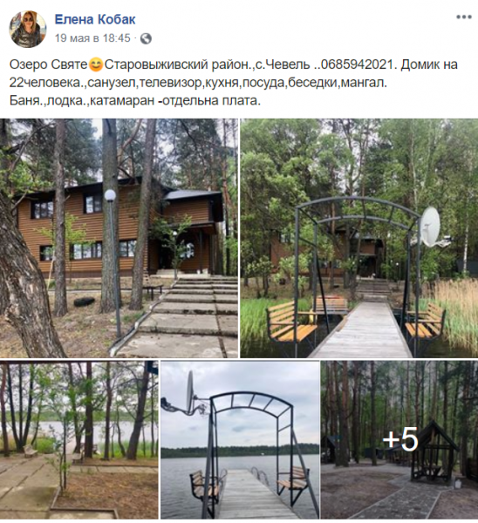Open the three-dot post options menu
Image resolution: width=478 pixels, height=523 pixels.
click(x=464, y=17)
